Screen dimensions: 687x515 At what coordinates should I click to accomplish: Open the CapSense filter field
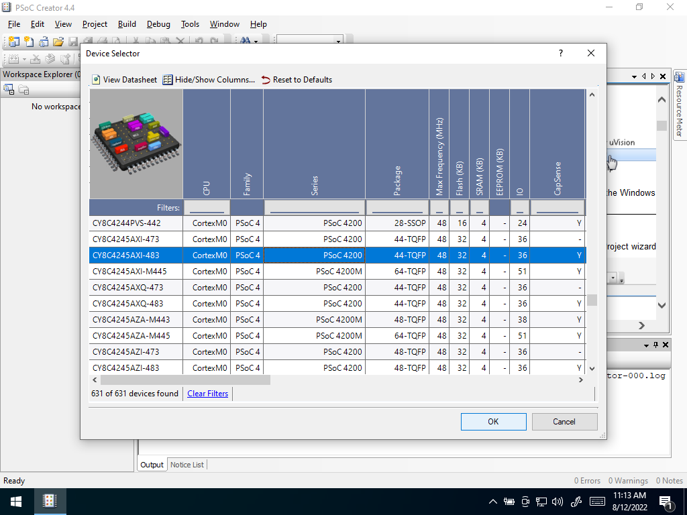[558, 208]
